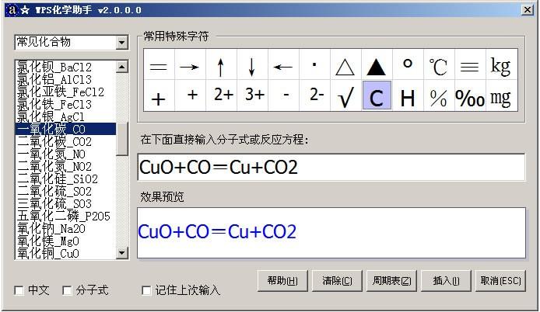
Task: Click the 清除(C) button
Action: 337,281
